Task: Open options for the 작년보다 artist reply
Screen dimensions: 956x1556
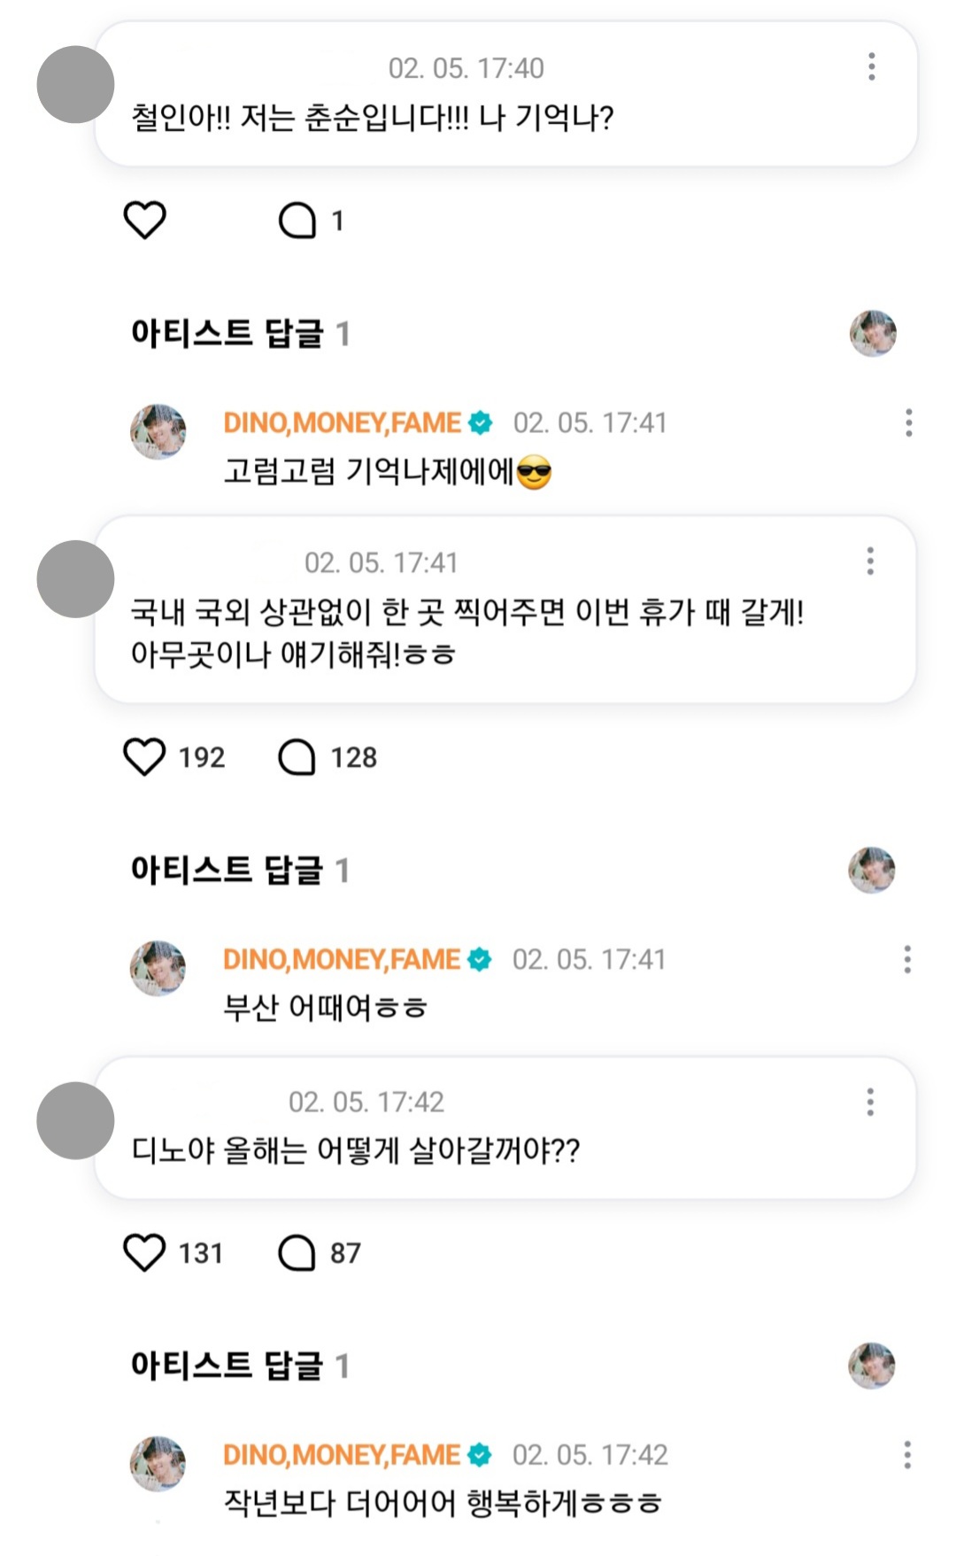Action: (907, 1455)
